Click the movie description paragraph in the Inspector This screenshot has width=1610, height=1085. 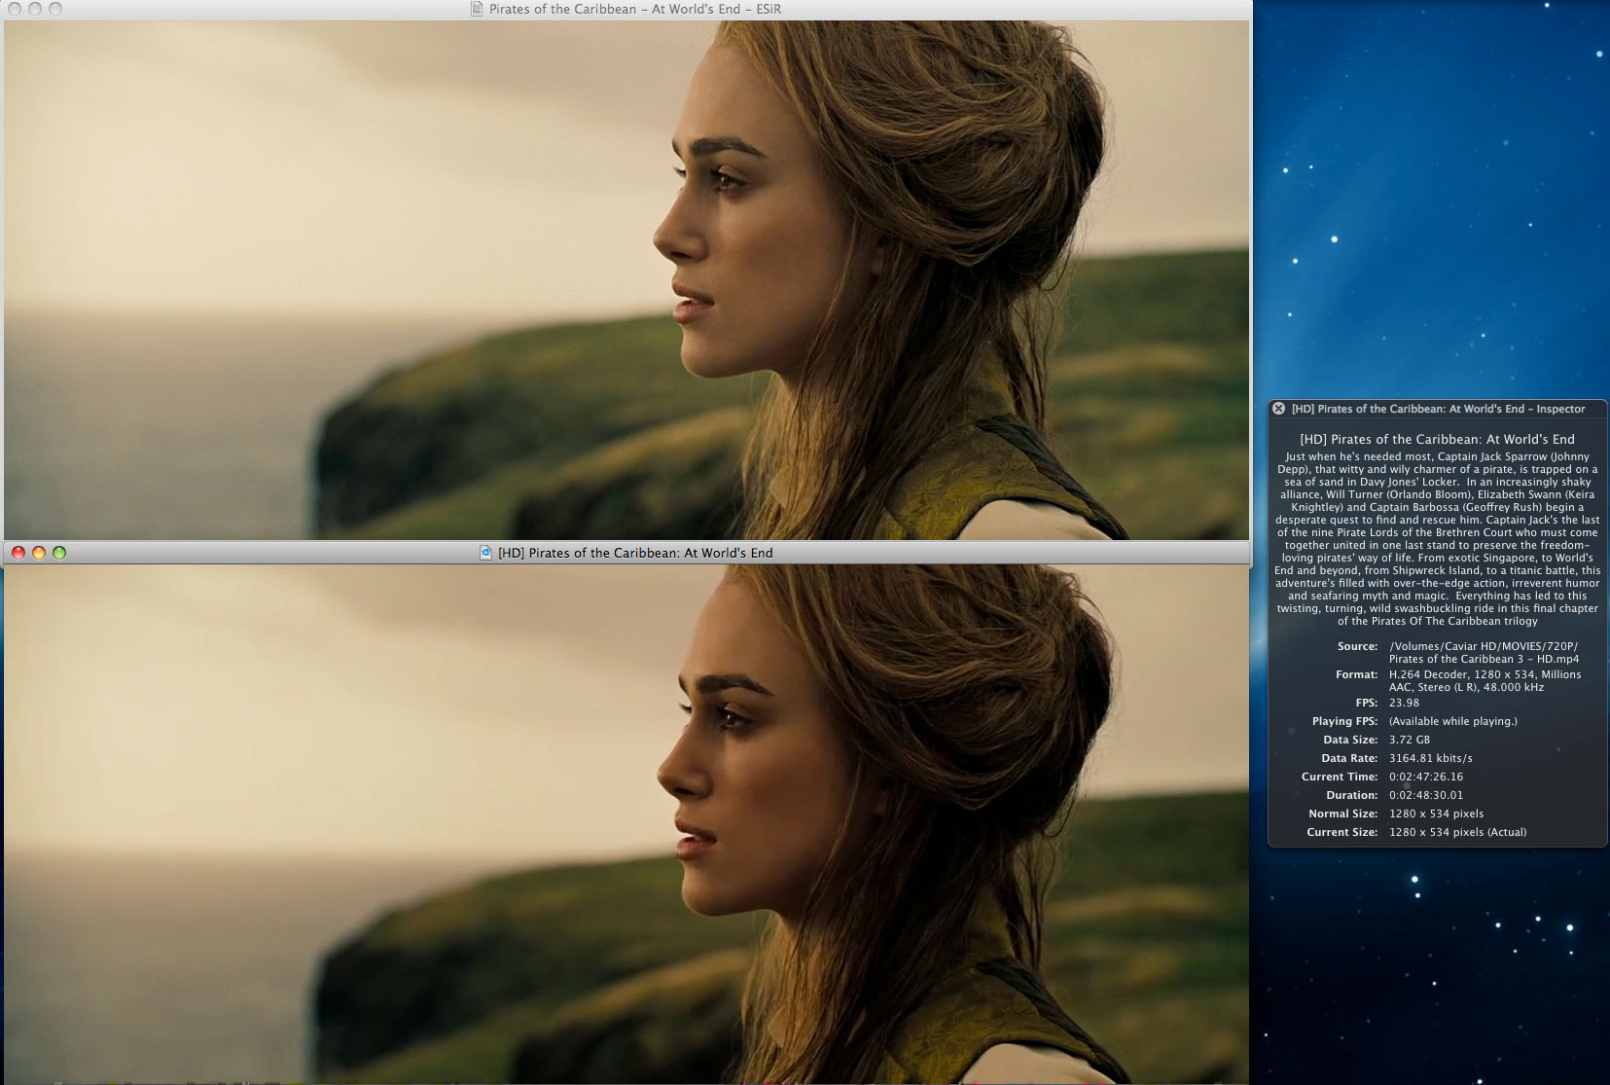[x=1437, y=538]
